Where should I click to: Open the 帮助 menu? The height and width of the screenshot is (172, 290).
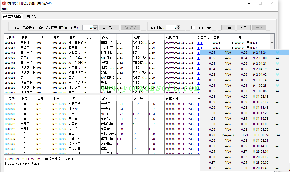pos(5,9)
